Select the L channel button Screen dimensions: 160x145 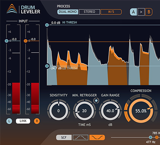(9, 121)
